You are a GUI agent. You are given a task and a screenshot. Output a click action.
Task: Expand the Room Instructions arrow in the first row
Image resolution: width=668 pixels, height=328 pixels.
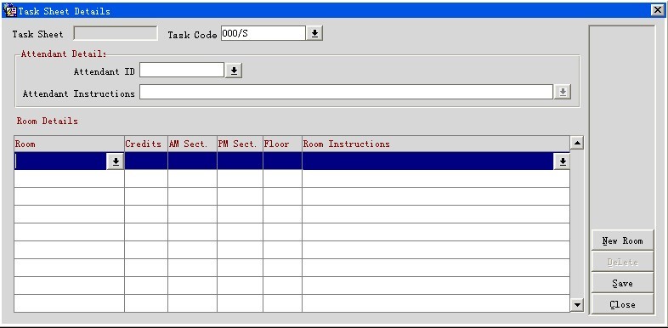pyautogui.click(x=563, y=161)
